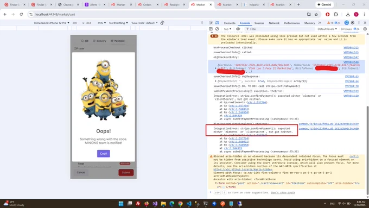The width and height of the screenshot is (369, 208).
Task: Expand more DevTools tabs chevron
Action: (320, 23)
